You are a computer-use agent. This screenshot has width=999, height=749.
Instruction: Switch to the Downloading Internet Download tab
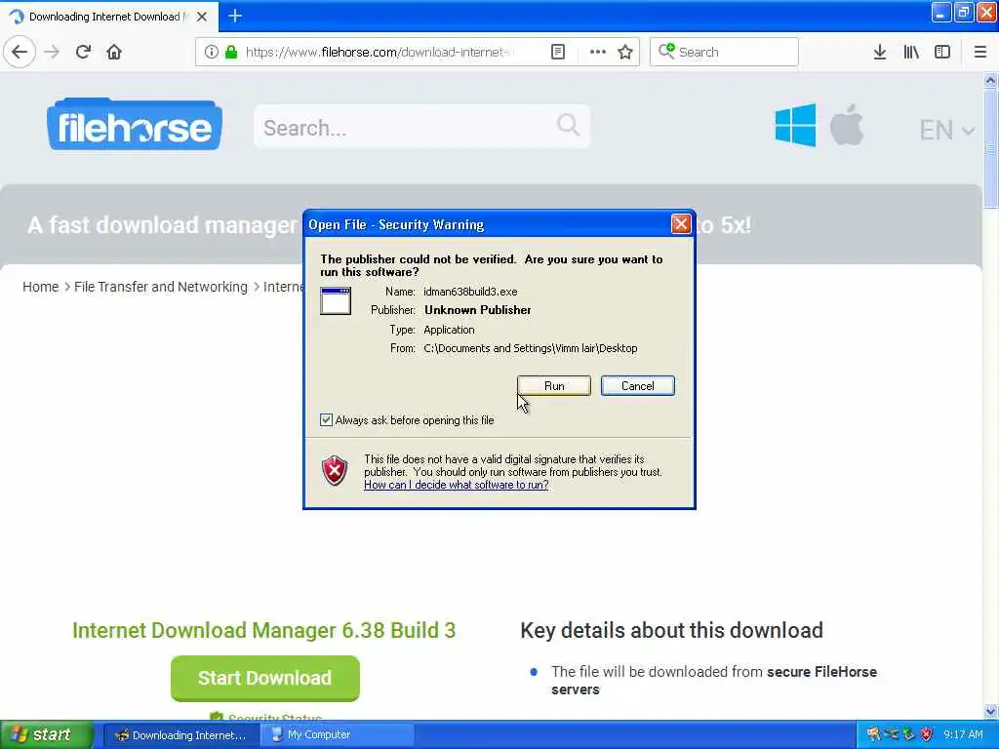tap(109, 17)
